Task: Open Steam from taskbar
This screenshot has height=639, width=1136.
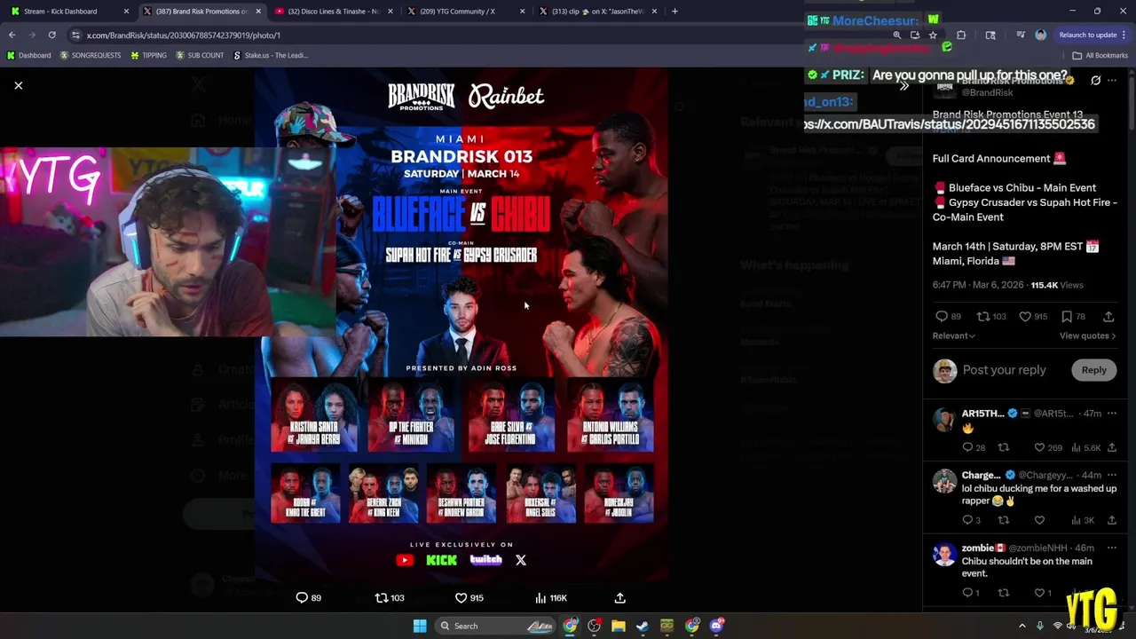Action: pyautogui.click(x=643, y=626)
